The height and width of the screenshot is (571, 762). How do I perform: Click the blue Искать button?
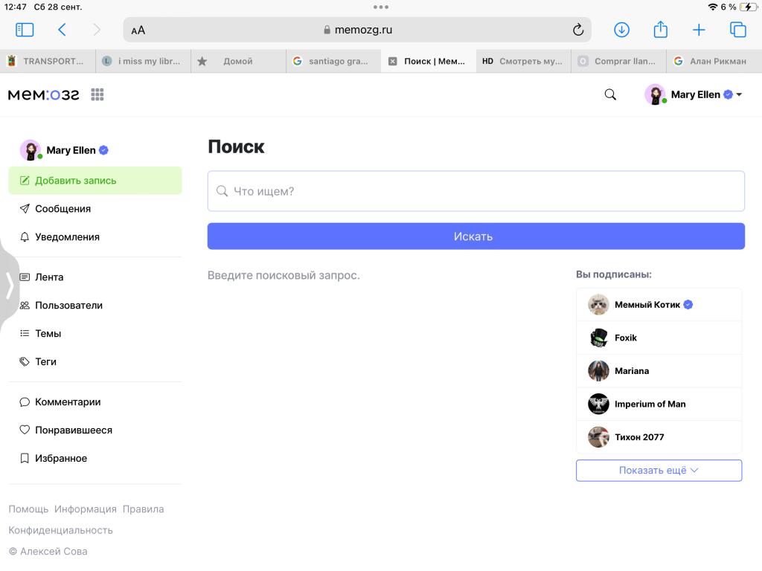coord(476,236)
